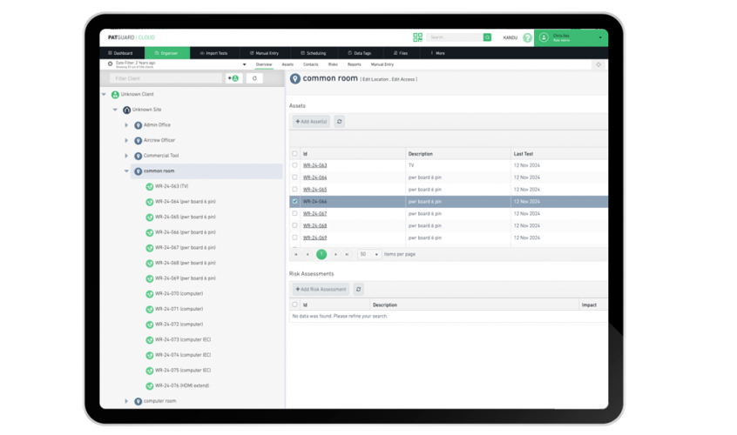This screenshot has width=737, height=435.
Task: Refresh the Assets table
Action: (x=340, y=122)
